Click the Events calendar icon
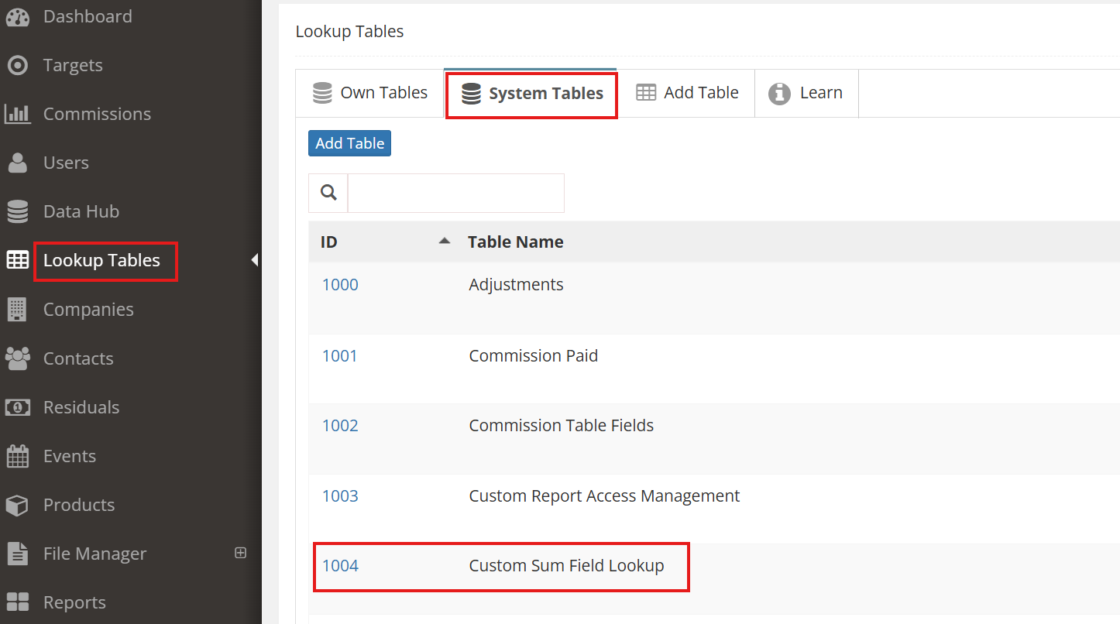This screenshot has height=624, width=1120. point(17,457)
